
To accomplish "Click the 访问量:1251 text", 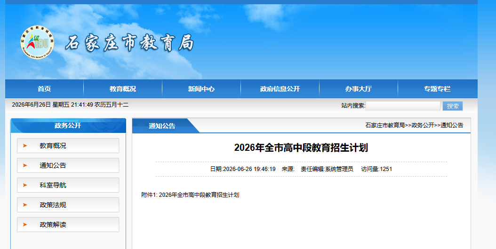I will (x=376, y=169).
